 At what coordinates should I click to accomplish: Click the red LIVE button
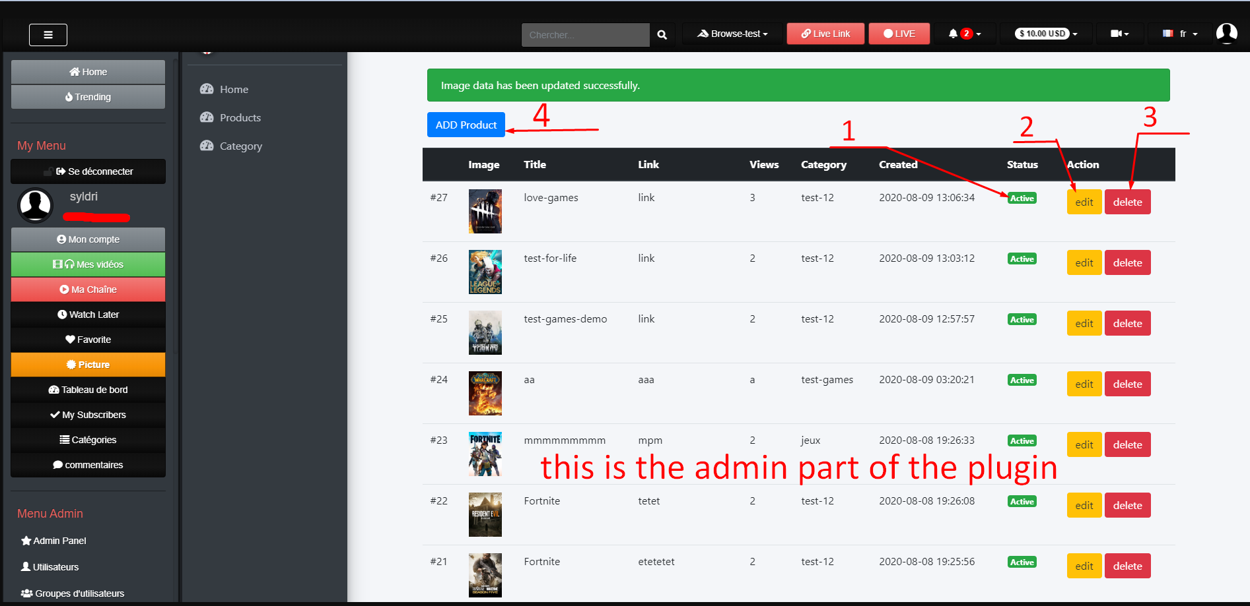pyautogui.click(x=899, y=34)
